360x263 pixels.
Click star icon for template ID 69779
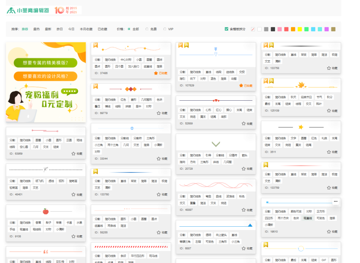(x=159, y=113)
